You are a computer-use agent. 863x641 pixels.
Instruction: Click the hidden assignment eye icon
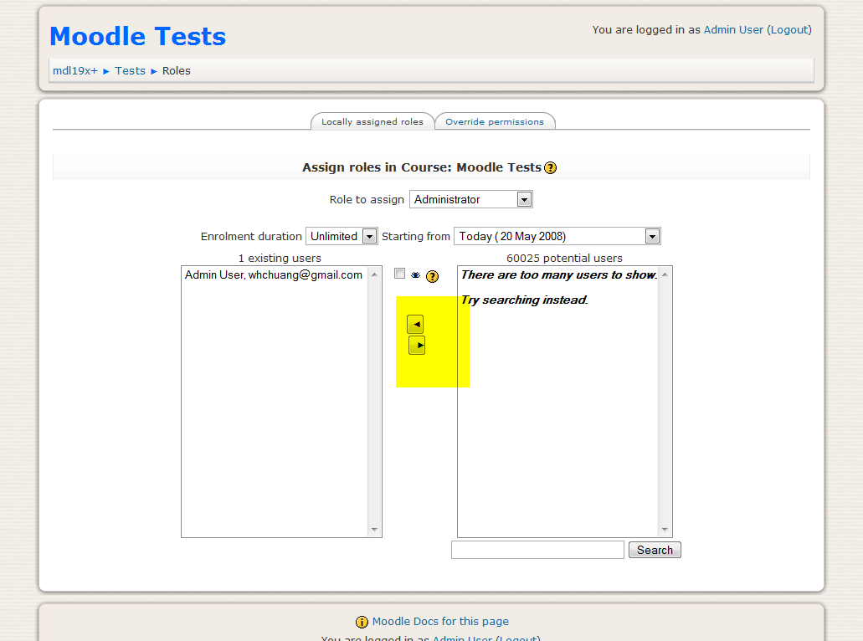[x=415, y=275]
